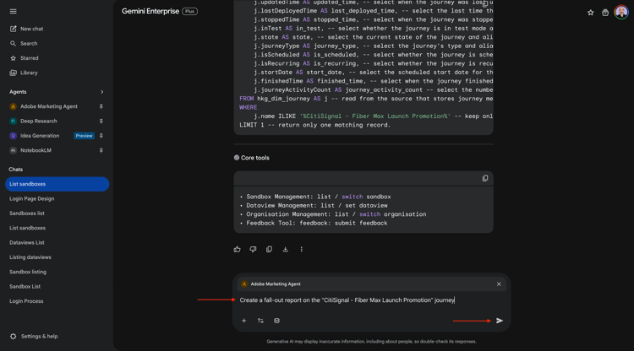Open more options for response
634x351 pixels.
click(x=301, y=250)
